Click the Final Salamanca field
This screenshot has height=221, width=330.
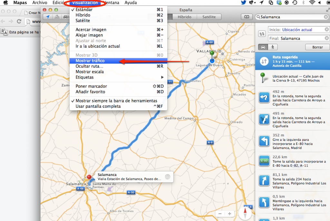[x=298, y=38]
